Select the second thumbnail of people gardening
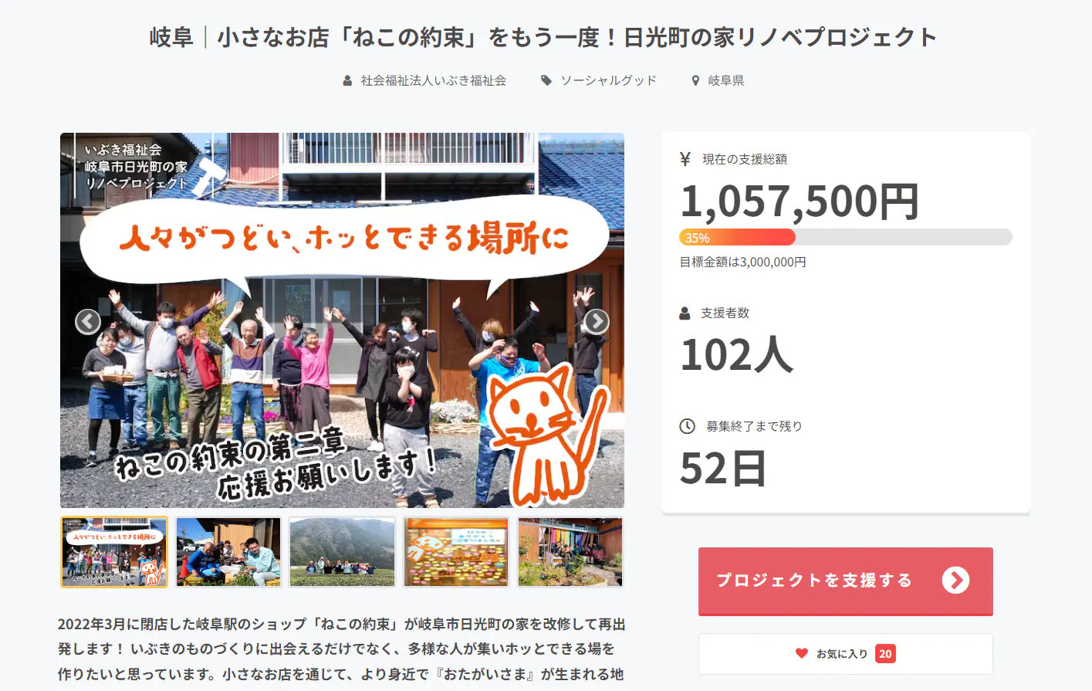 pos(228,552)
